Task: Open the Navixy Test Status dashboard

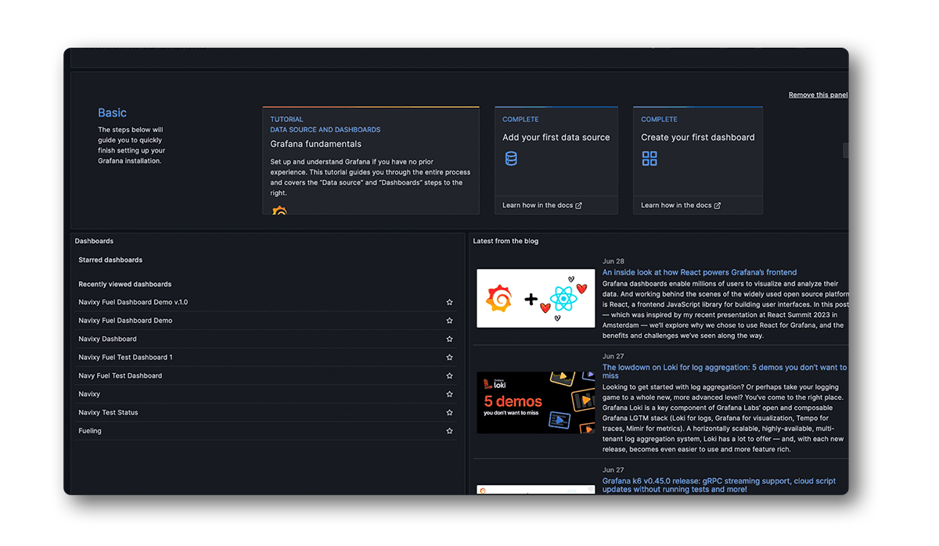Action: click(108, 412)
